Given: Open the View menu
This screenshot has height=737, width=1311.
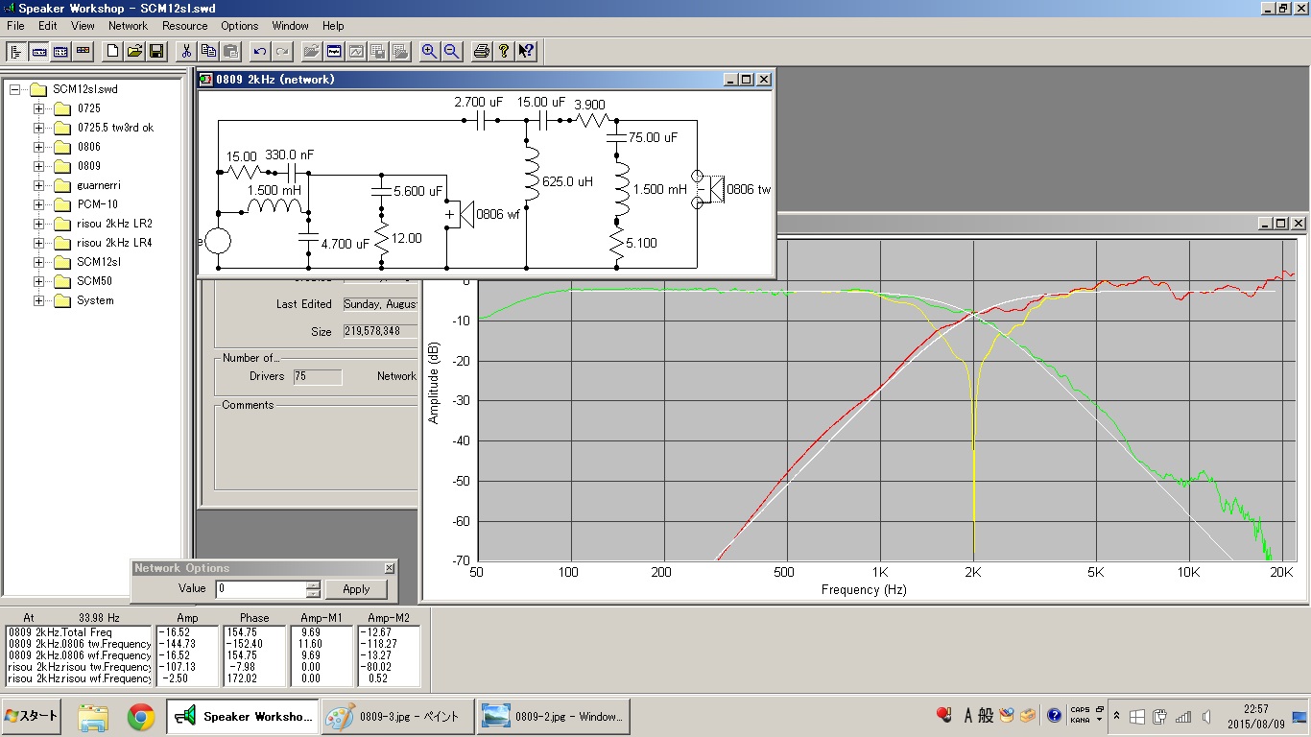Looking at the screenshot, I should click(83, 26).
